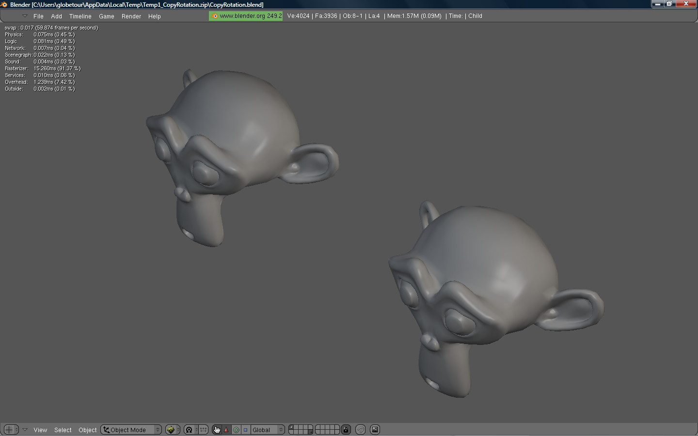
Task: Click the Mem:1.57M memory text
Action: [x=414, y=16]
